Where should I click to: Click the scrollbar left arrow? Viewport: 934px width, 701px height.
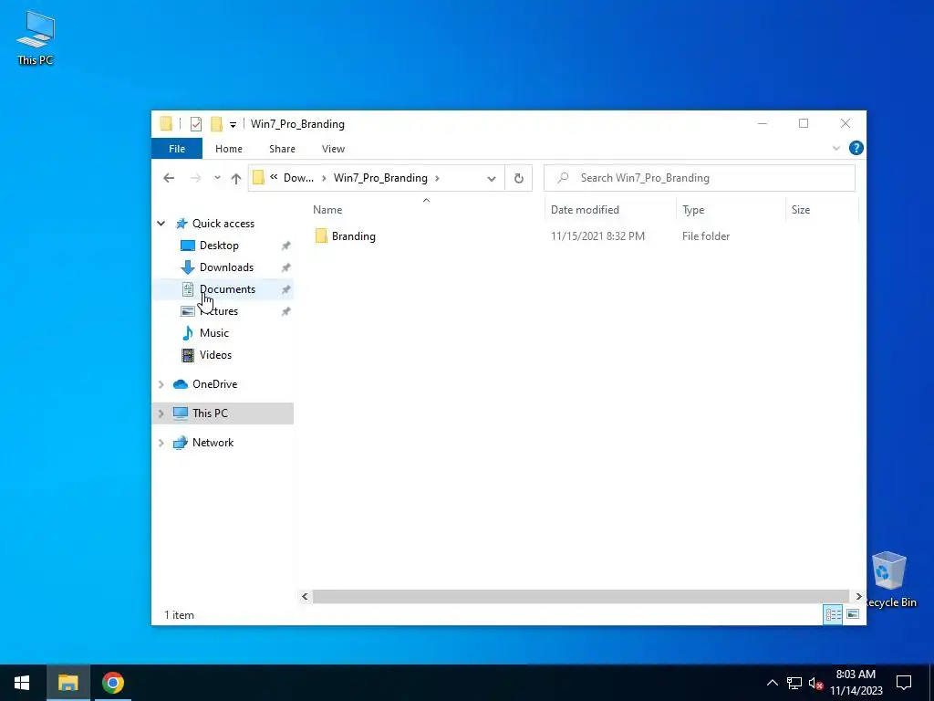pyautogui.click(x=306, y=596)
